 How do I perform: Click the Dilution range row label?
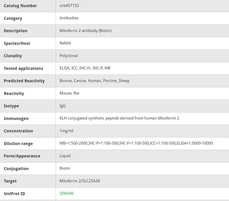coord(19,144)
